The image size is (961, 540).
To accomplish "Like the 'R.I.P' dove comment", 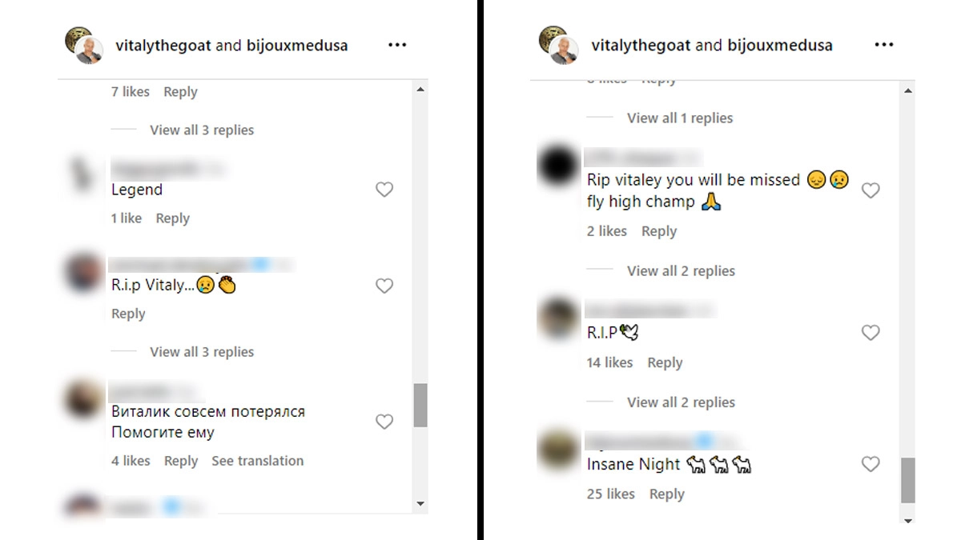I will tap(870, 333).
